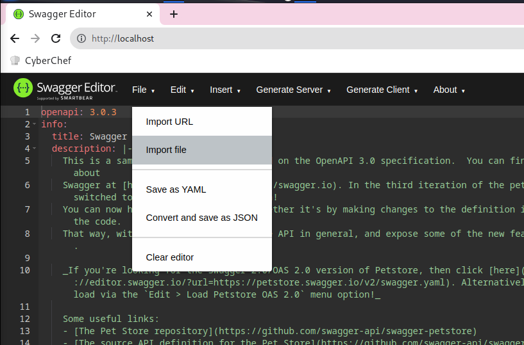Open the Generate Server menu

[293, 90]
